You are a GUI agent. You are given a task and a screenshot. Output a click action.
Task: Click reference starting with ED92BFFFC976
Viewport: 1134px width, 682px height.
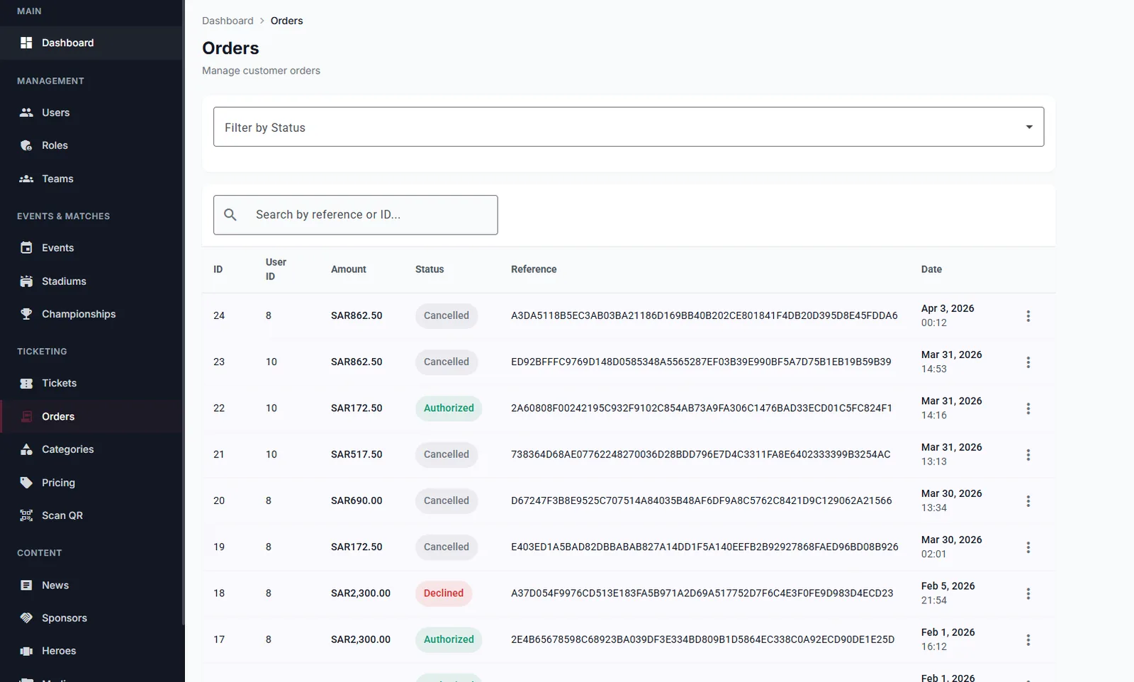pos(701,362)
